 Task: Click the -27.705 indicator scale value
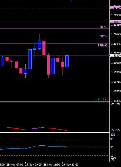pos(115,130)
